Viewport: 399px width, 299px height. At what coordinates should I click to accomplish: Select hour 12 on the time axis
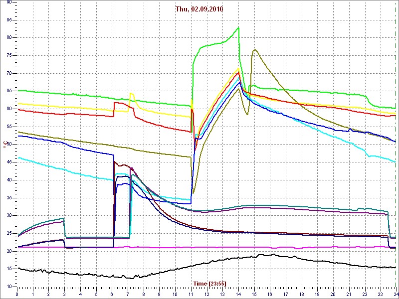206,294
